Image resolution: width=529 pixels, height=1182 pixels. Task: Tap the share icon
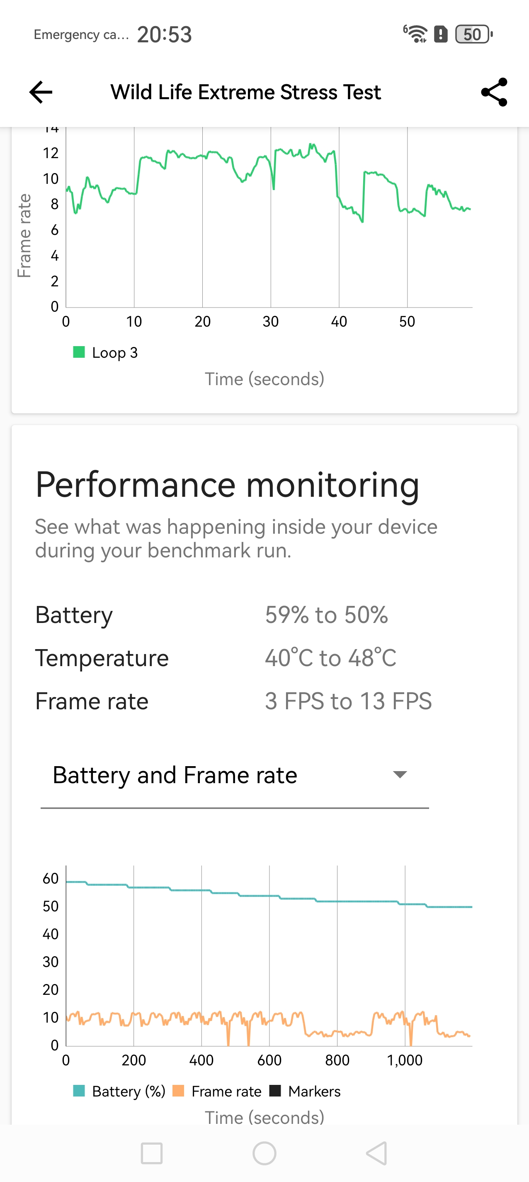(494, 92)
